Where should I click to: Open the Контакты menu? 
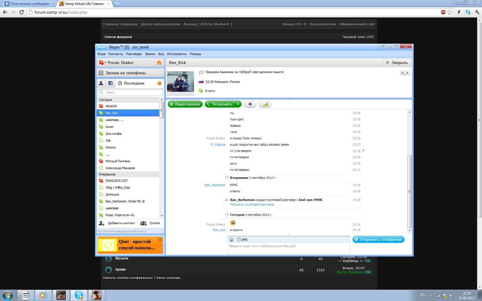[116, 54]
